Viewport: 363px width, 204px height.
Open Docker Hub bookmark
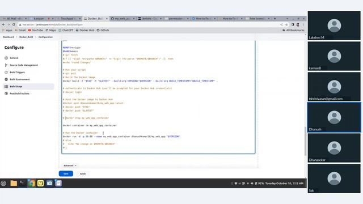pos(85,30)
